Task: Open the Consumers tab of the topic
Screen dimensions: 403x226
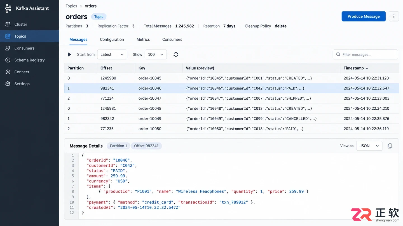Action: [x=172, y=40]
